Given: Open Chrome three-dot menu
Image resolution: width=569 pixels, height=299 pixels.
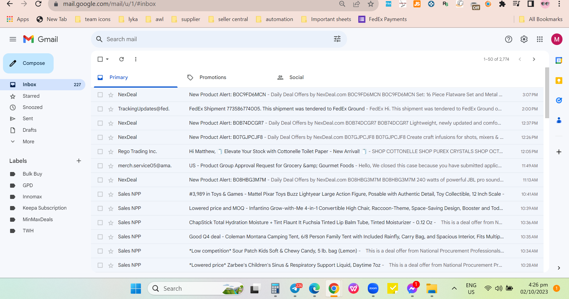Looking at the screenshot, I should click(559, 4).
